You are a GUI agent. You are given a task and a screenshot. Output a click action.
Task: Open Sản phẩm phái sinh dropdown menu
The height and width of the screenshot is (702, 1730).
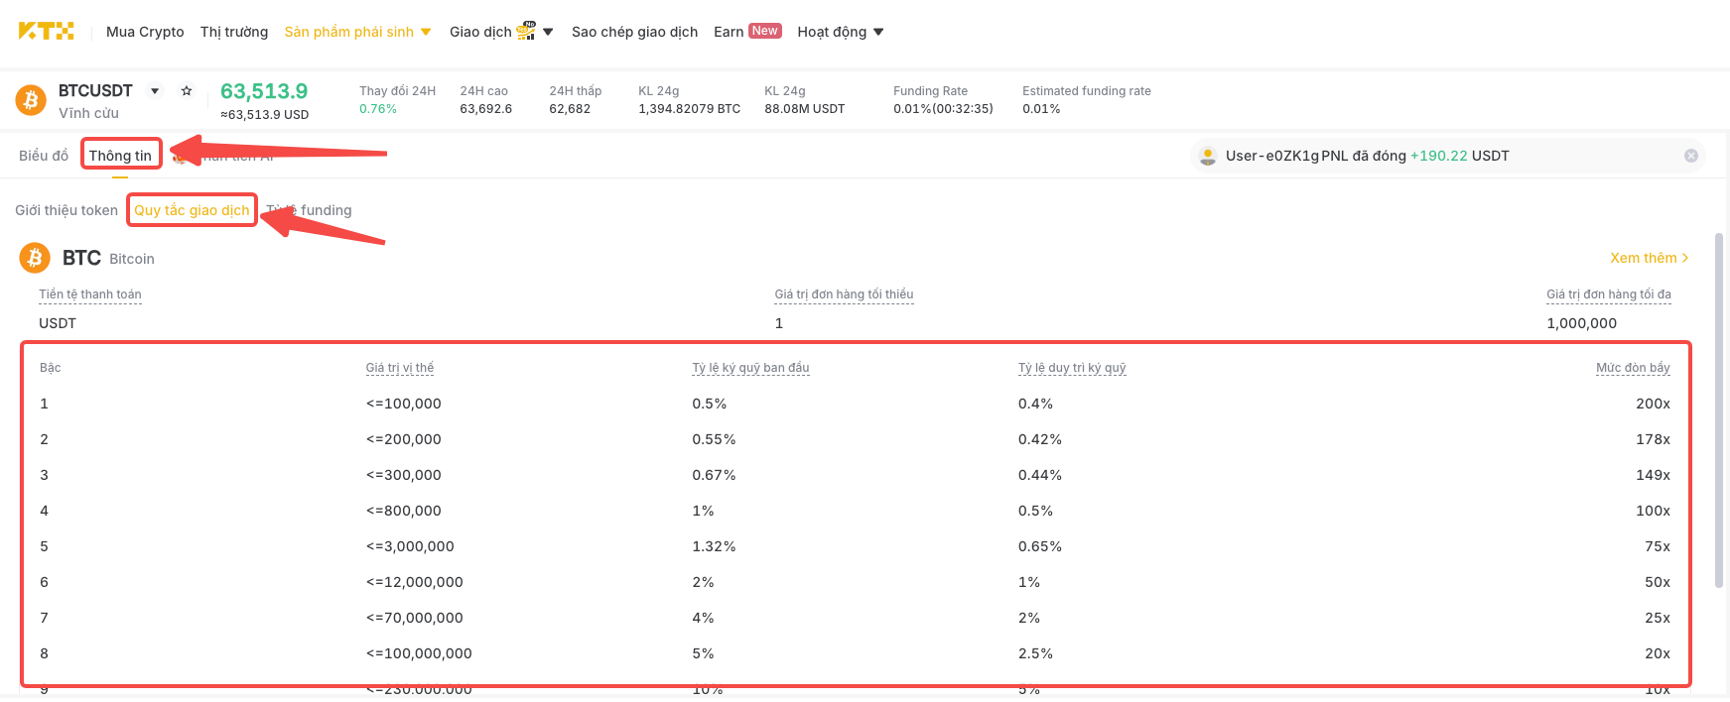(357, 32)
